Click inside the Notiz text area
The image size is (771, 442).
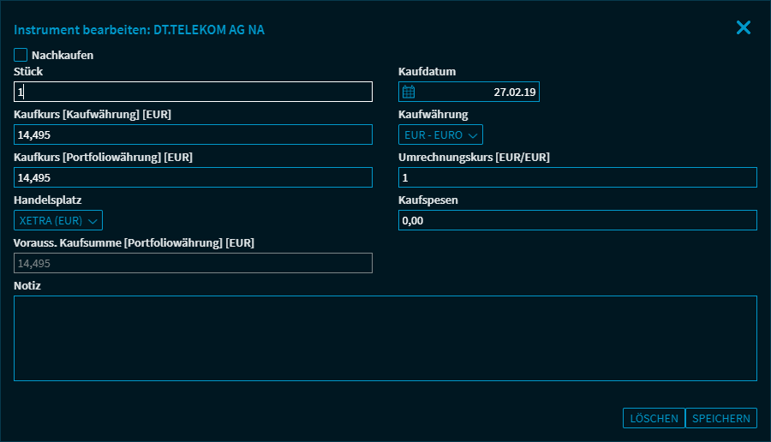[385, 338]
